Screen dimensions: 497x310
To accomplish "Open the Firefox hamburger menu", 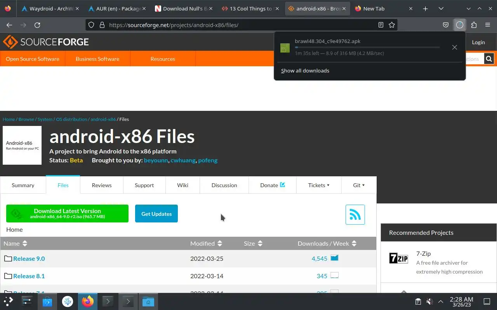I will [x=488, y=25].
